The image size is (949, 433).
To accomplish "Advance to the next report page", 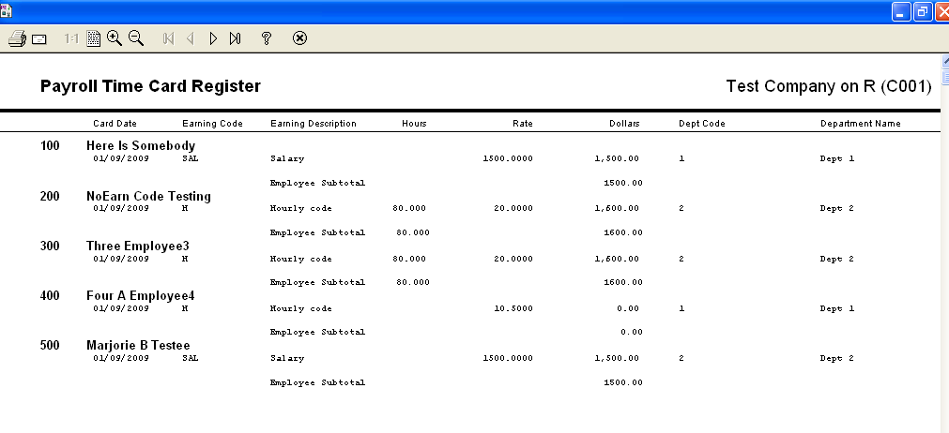I will [213, 38].
